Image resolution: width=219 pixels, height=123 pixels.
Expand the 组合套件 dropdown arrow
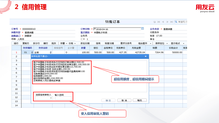[150, 43]
